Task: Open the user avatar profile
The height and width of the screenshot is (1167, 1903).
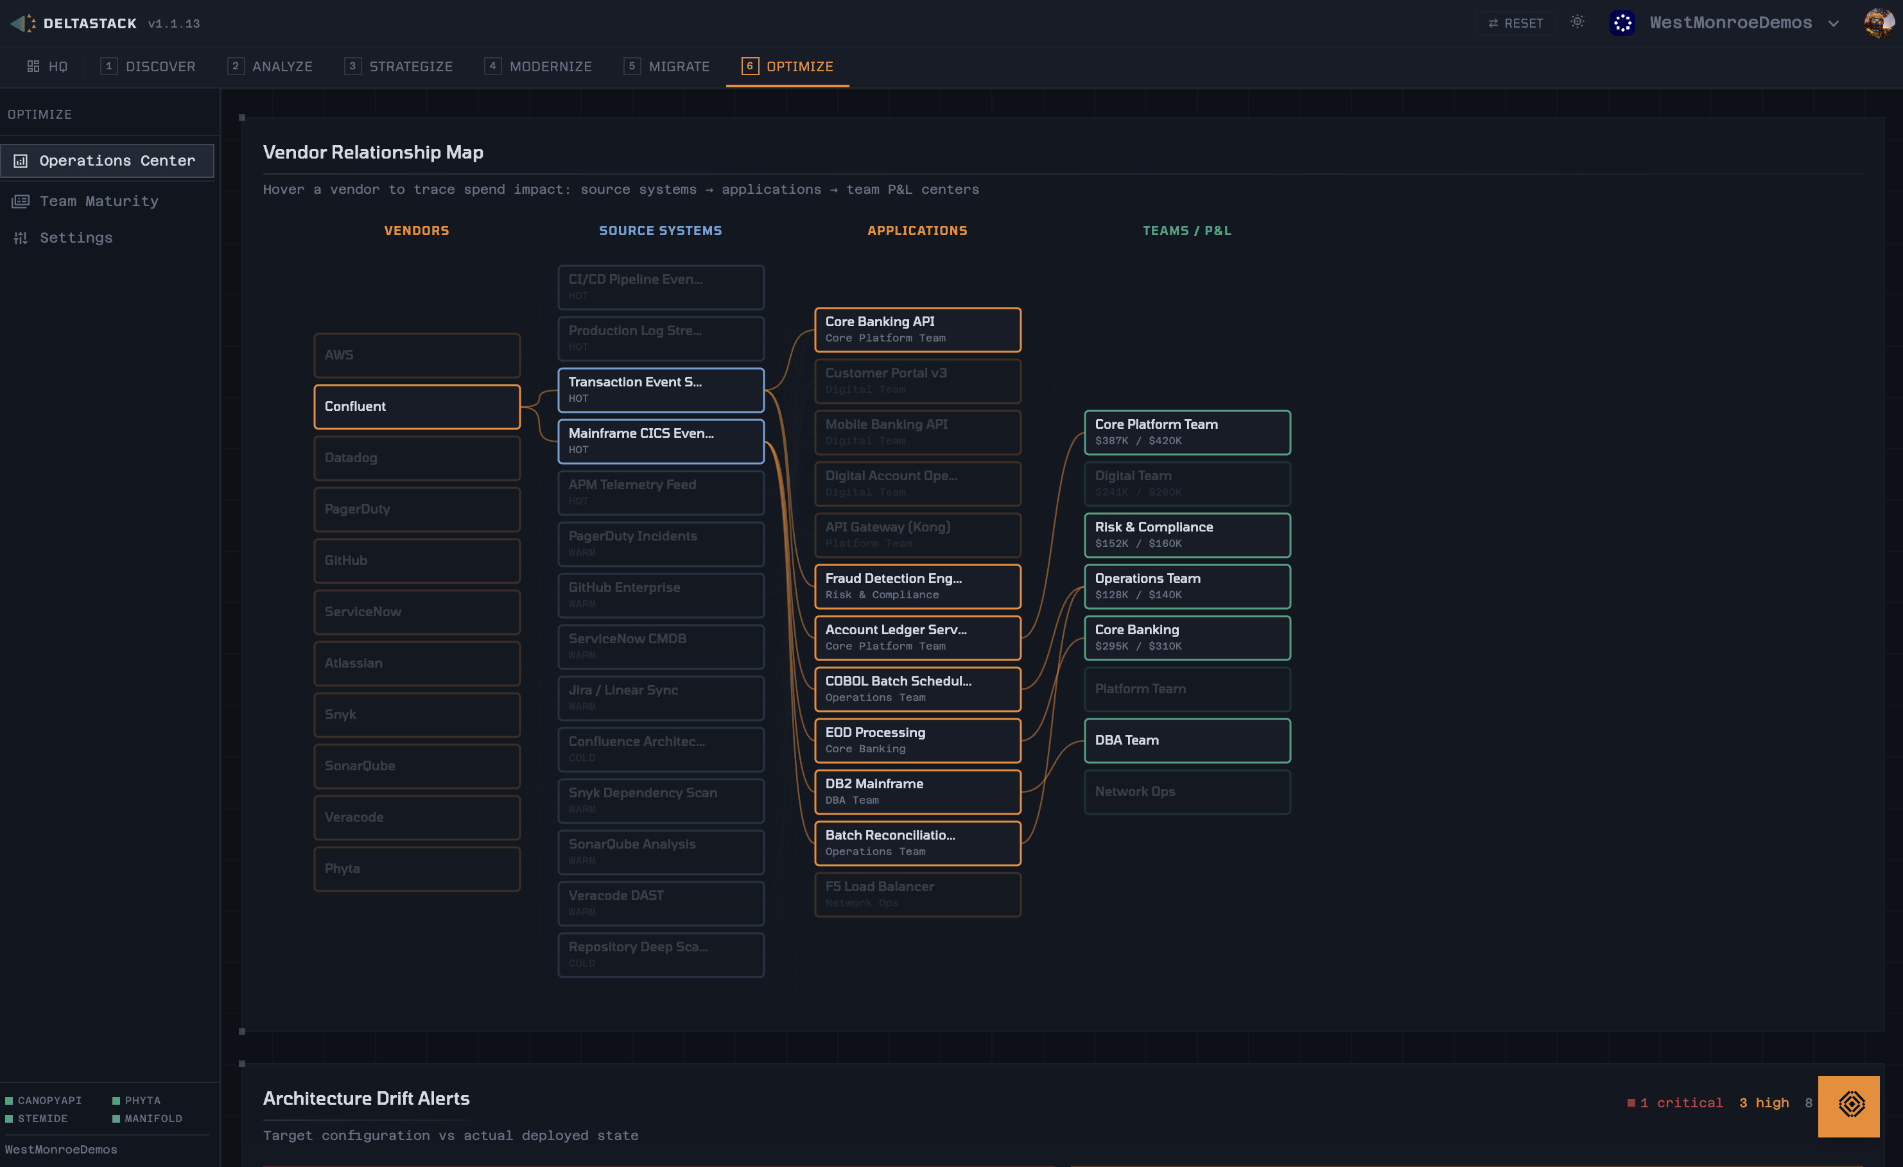Action: 1879,23
